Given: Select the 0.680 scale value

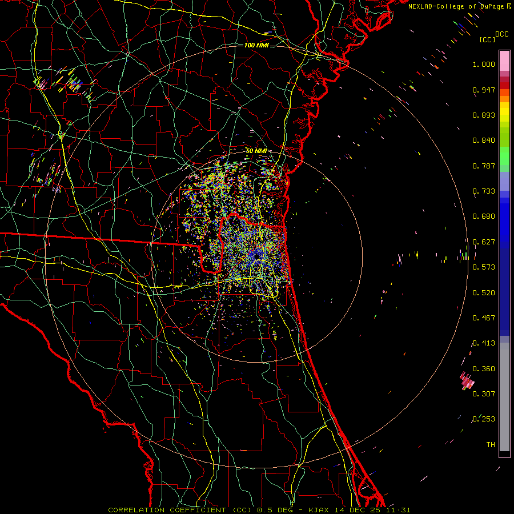Looking at the screenshot, I should point(484,216).
